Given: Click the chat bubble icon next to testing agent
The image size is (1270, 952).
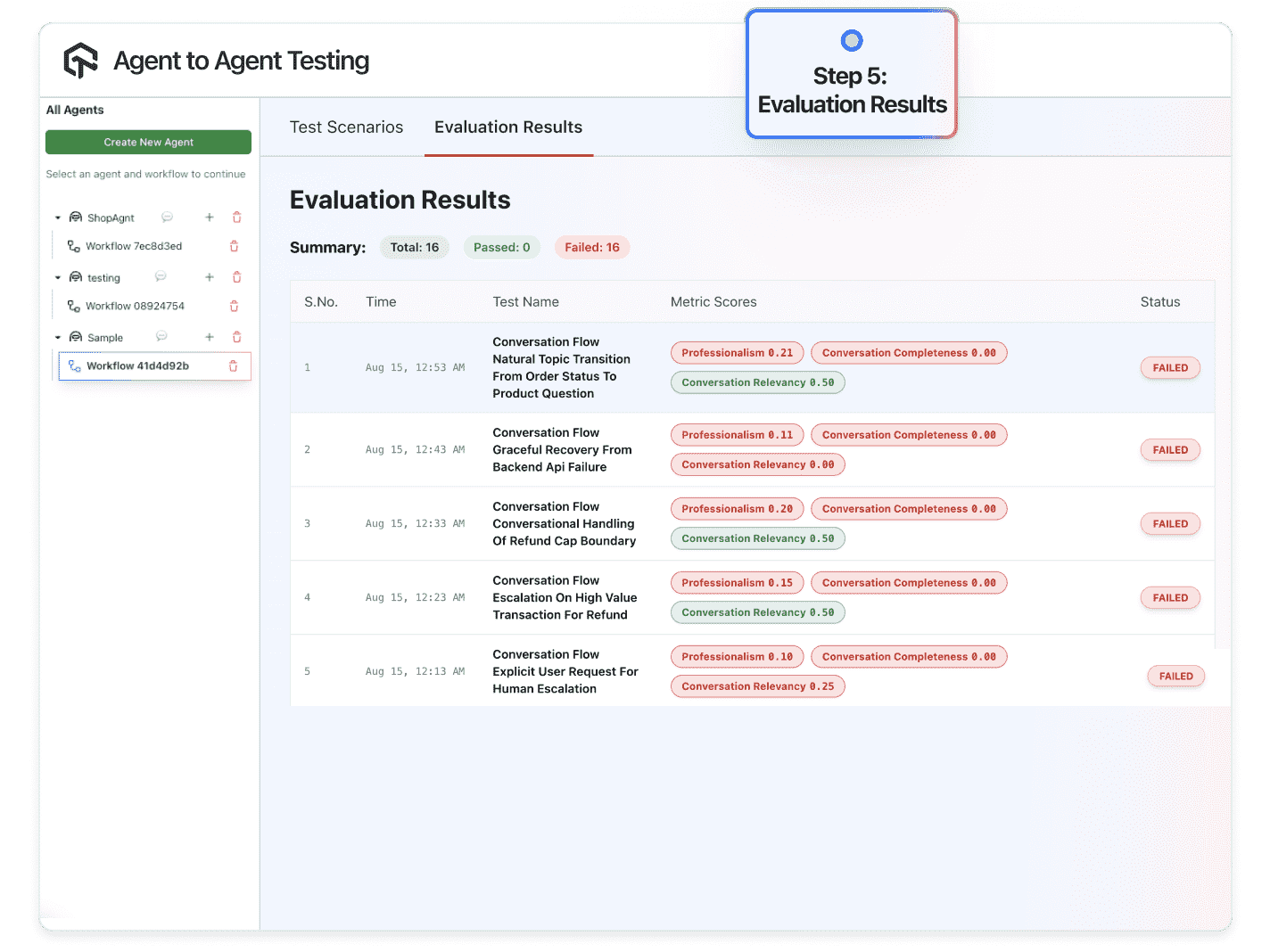Looking at the screenshot, I should pyautogui.click(x=161, y=277).
